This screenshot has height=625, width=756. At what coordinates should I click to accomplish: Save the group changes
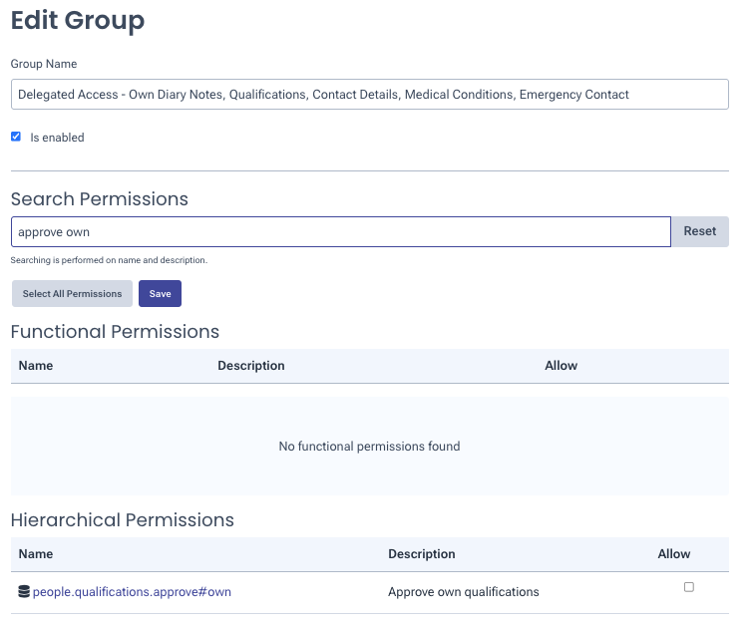160,294
